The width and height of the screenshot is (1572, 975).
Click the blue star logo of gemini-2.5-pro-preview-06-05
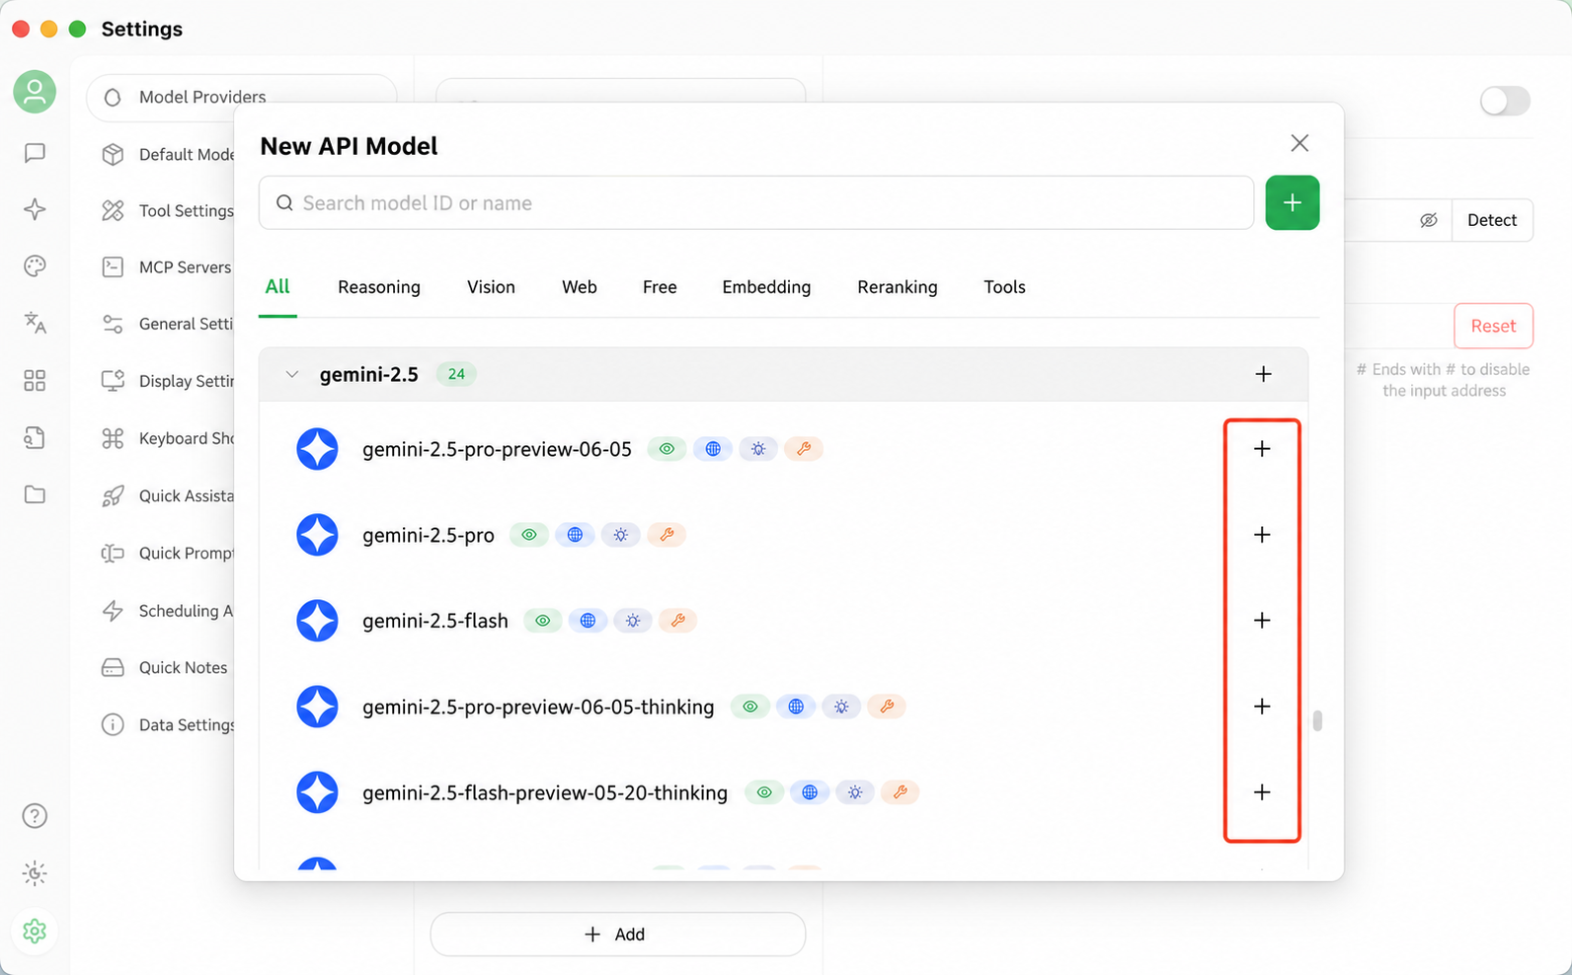(317, 449)
